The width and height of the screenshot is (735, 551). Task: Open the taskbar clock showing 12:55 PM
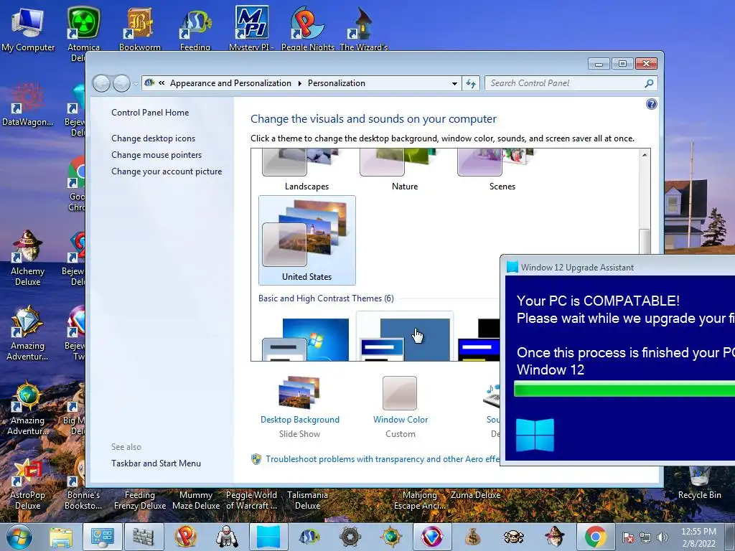(698, 537)
